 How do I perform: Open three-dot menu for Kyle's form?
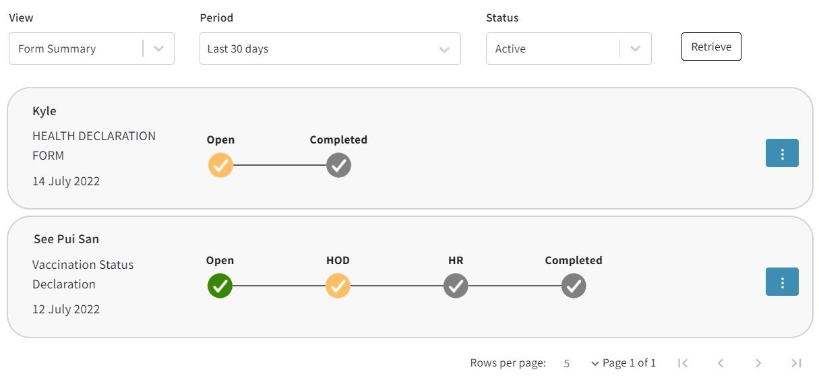click(x=782, y=153)
